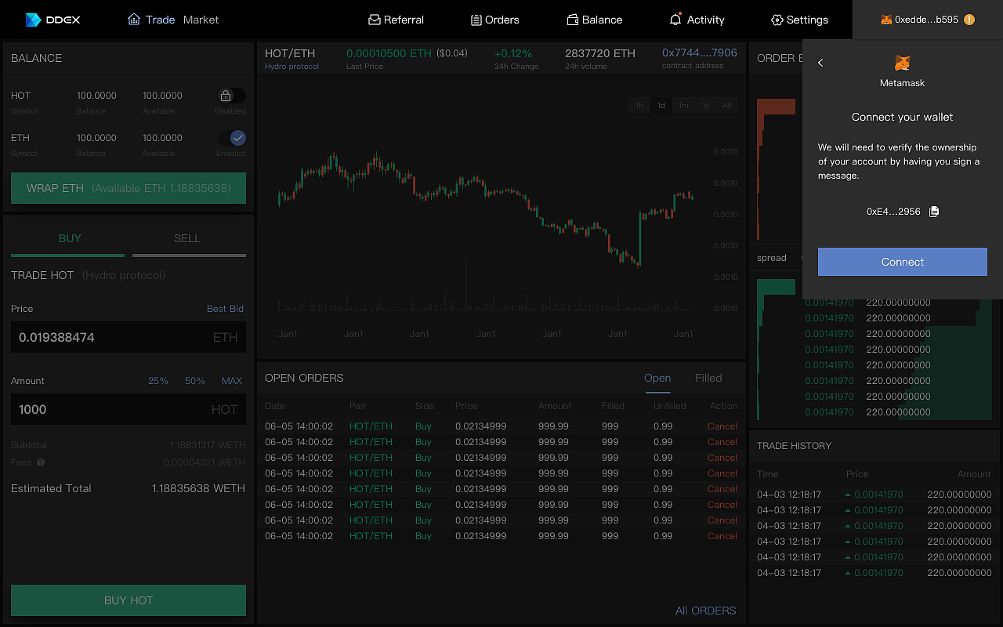Click the Price input field
This screenshot has height=627, width=1003.
(129, 337)
